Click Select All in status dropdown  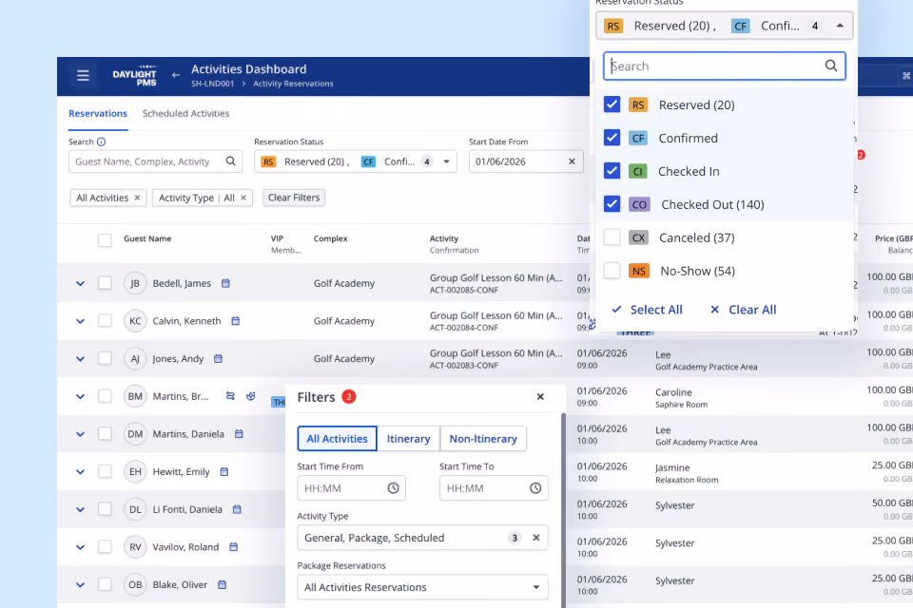coord(648,310)
